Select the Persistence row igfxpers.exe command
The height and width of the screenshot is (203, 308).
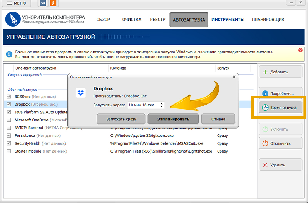(x=142, y=136)
